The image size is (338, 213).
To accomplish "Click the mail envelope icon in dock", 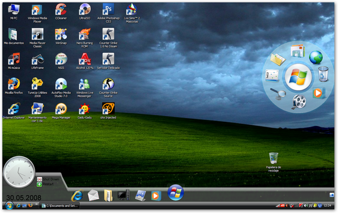I will pos(93,195).
